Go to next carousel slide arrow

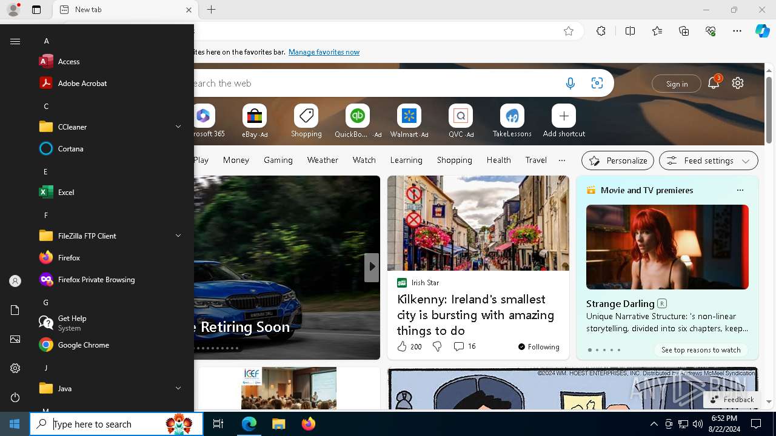[372, 266]
